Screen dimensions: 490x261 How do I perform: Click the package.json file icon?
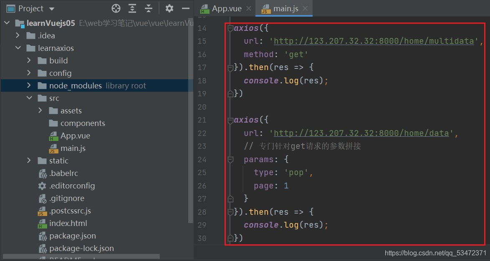[42, 236]
